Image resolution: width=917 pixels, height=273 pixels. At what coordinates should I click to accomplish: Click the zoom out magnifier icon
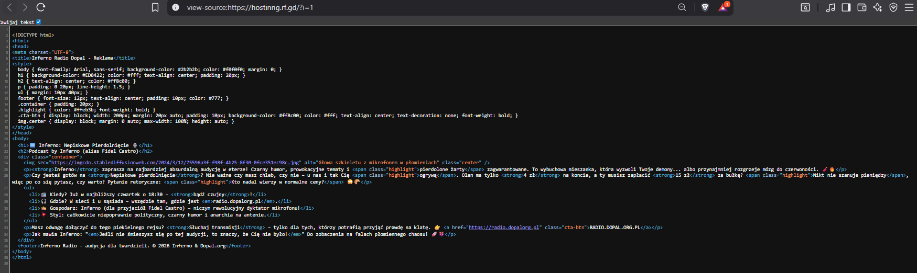(682, 7)
